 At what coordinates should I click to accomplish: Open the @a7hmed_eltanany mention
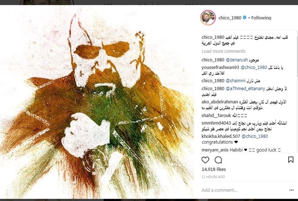point(245,89)
